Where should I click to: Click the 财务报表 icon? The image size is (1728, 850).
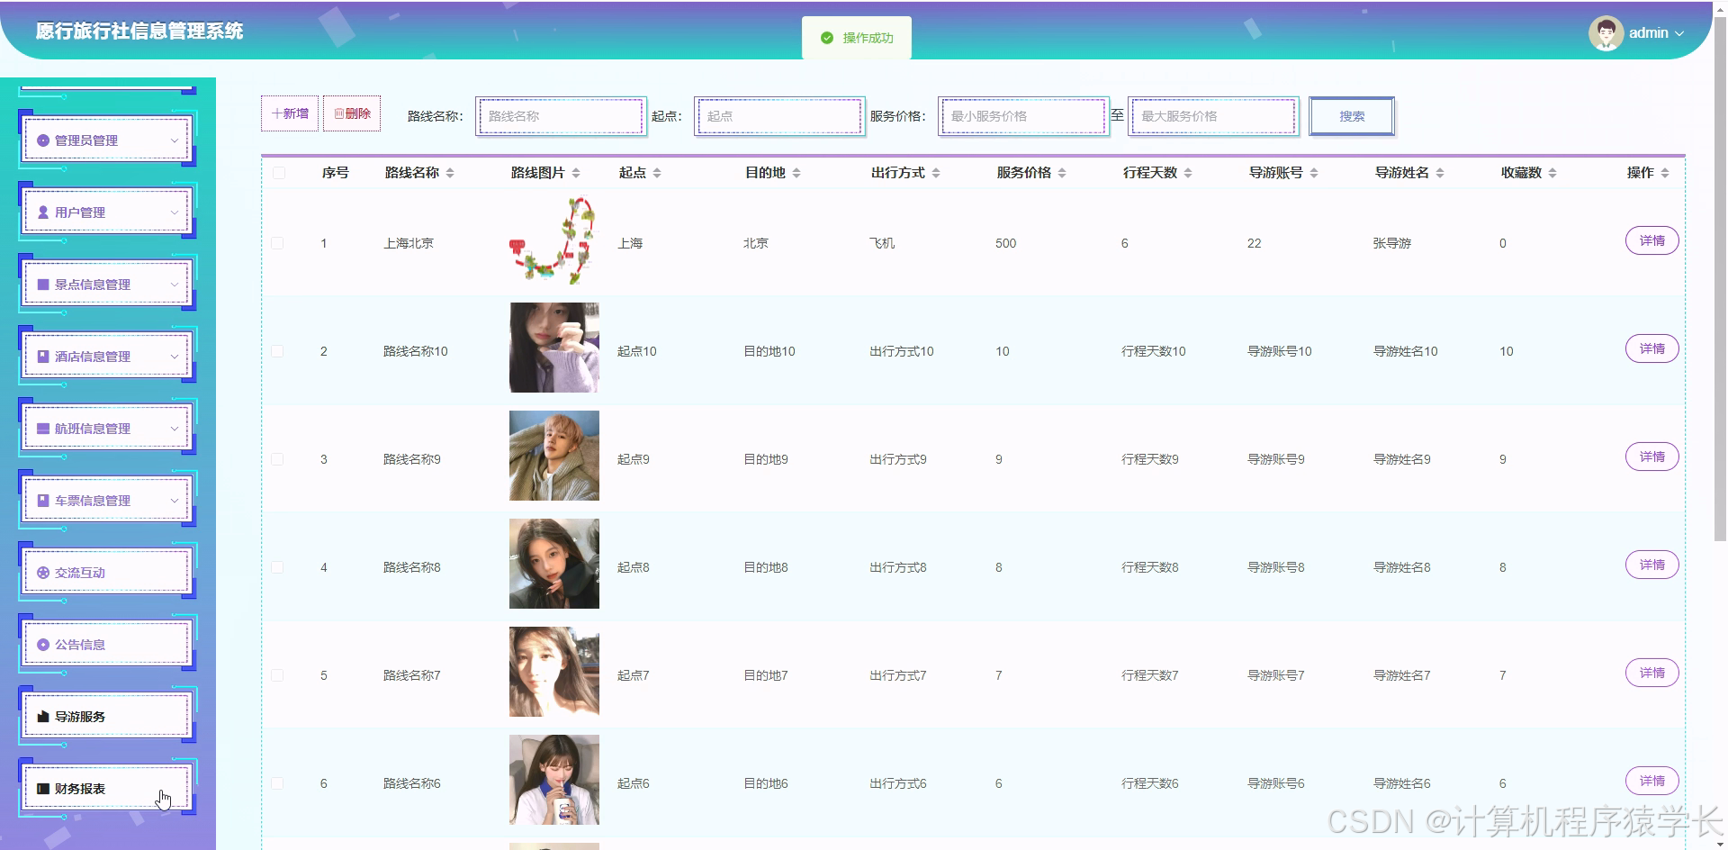[x=43, y=789]
